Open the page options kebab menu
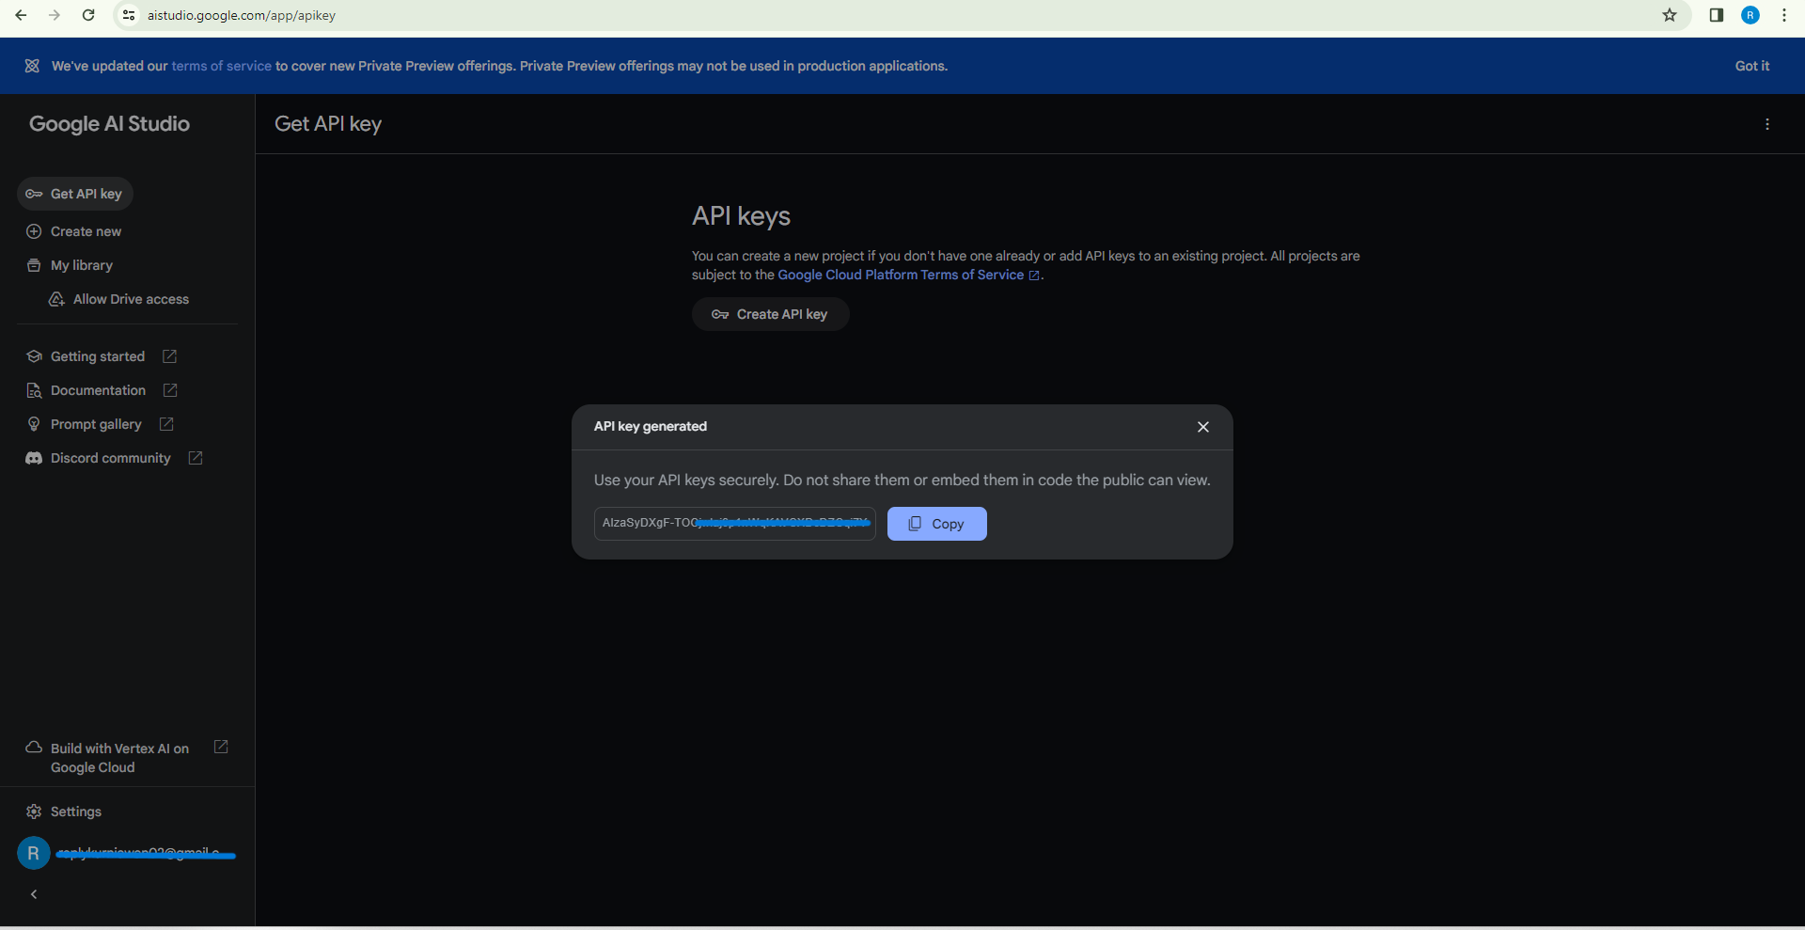Screen dimensions: 1805x930 coord(1767,124)
